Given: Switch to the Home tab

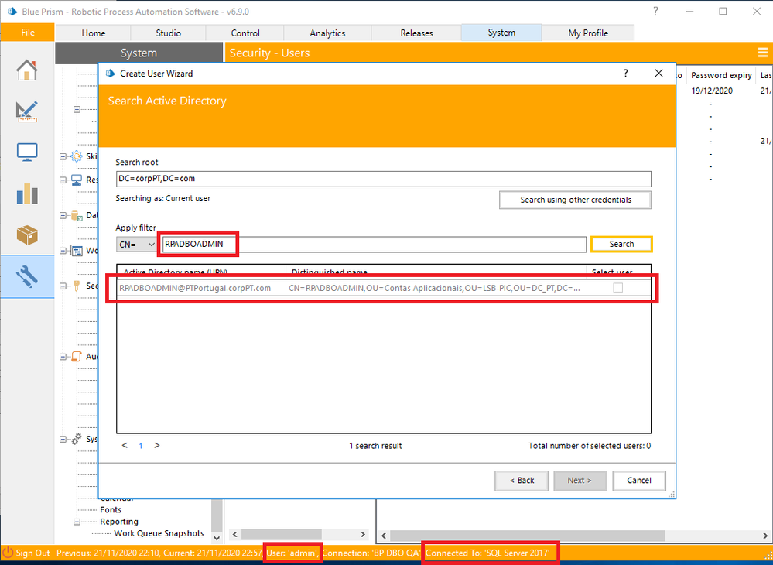Looking at the screenshot, I should coord(93,33).
